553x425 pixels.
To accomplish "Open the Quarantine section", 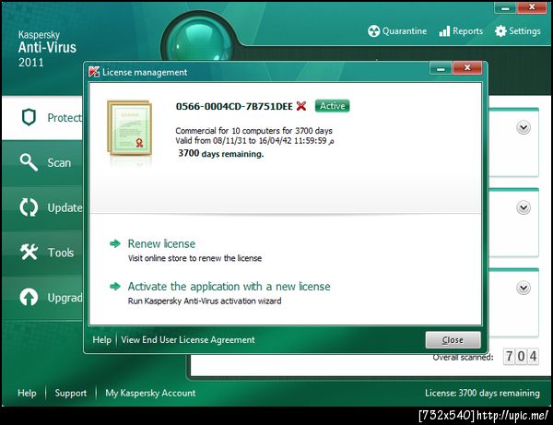I will 397,31.
